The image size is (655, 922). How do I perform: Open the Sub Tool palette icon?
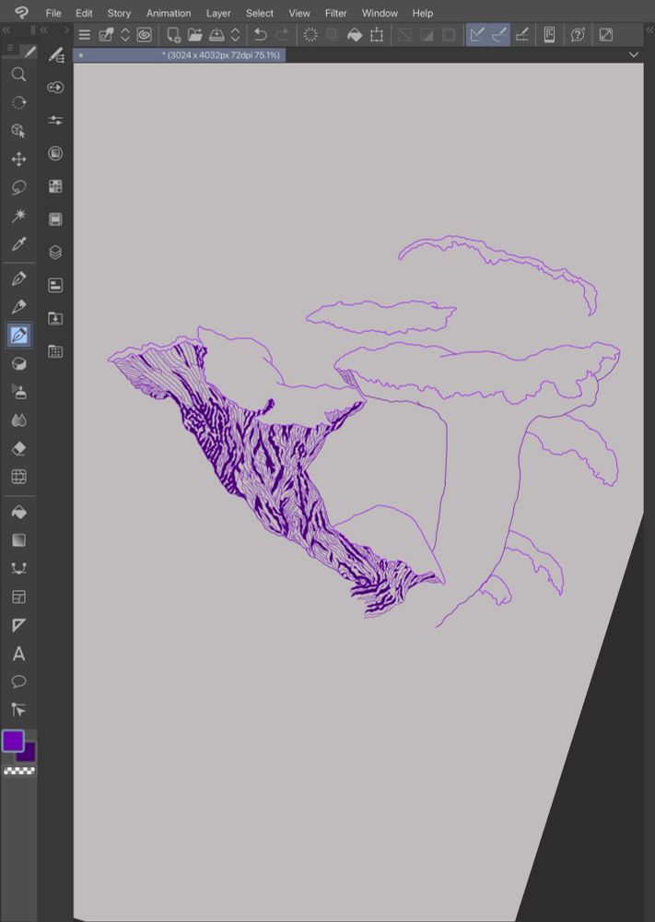click(56, 55)
